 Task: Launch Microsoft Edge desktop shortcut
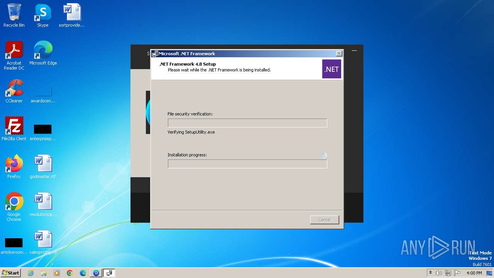point(43,53)
